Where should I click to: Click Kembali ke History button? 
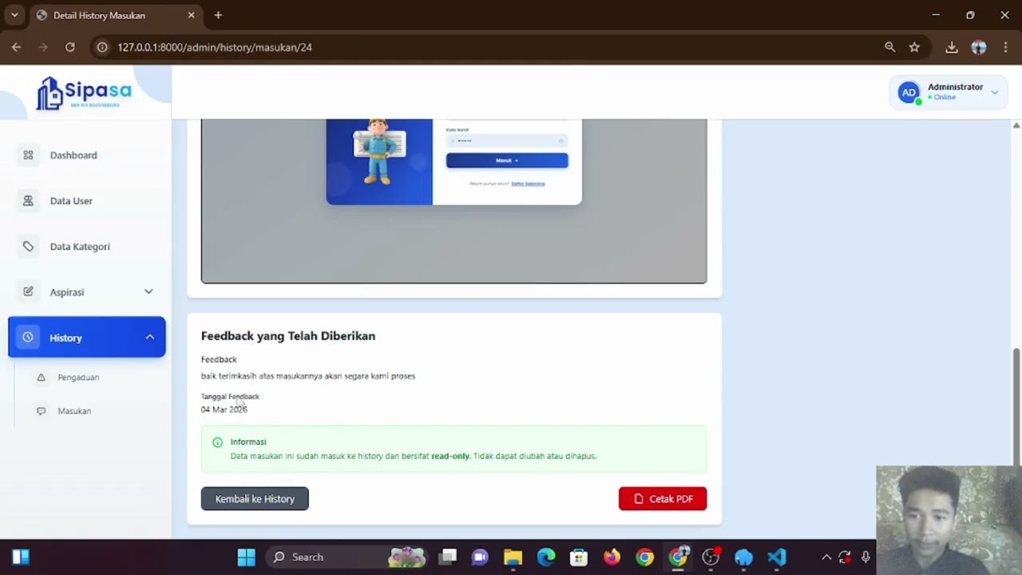pos(255,498)
